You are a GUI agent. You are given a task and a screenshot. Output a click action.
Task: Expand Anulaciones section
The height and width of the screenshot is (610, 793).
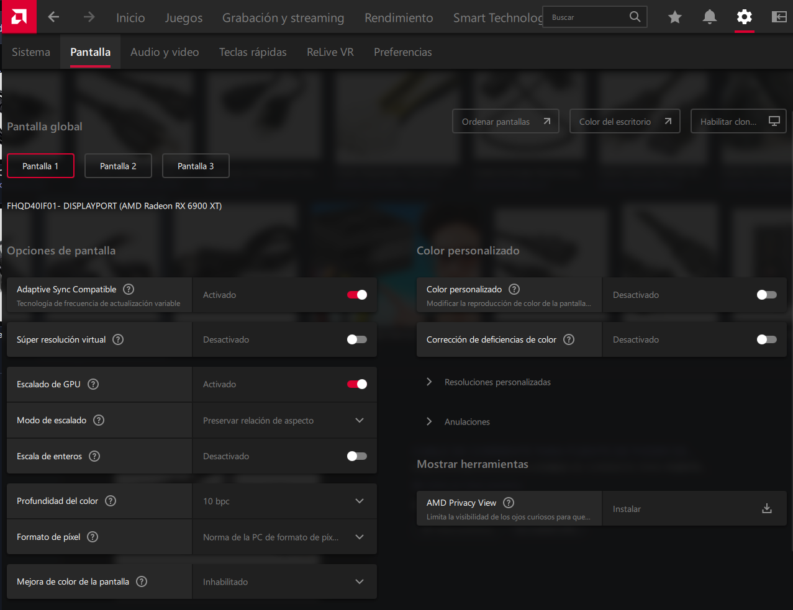pyautogui.click(x=458, y=422)
